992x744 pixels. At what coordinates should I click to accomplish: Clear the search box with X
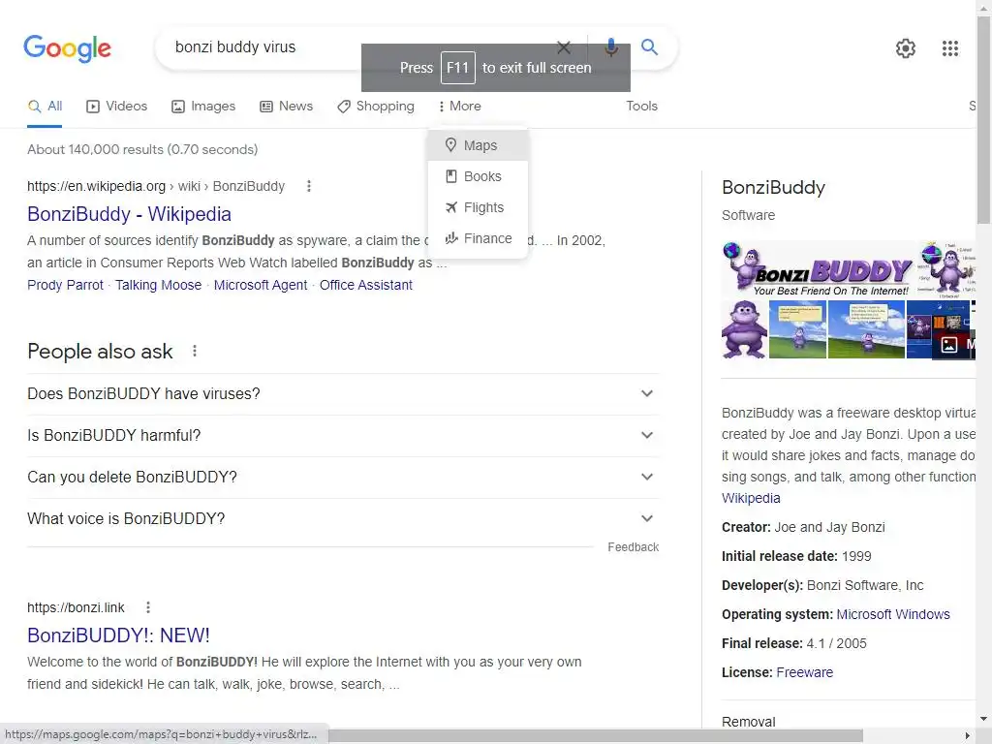(x=564, y=46)
